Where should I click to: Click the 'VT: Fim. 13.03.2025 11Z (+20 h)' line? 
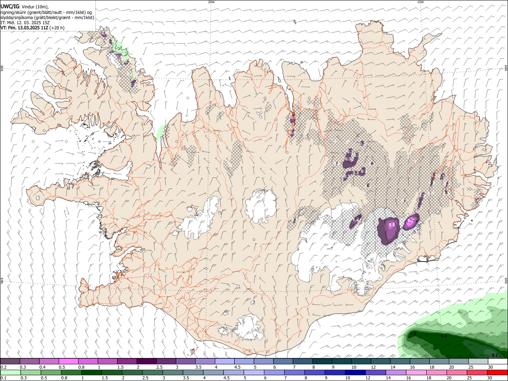32,28
